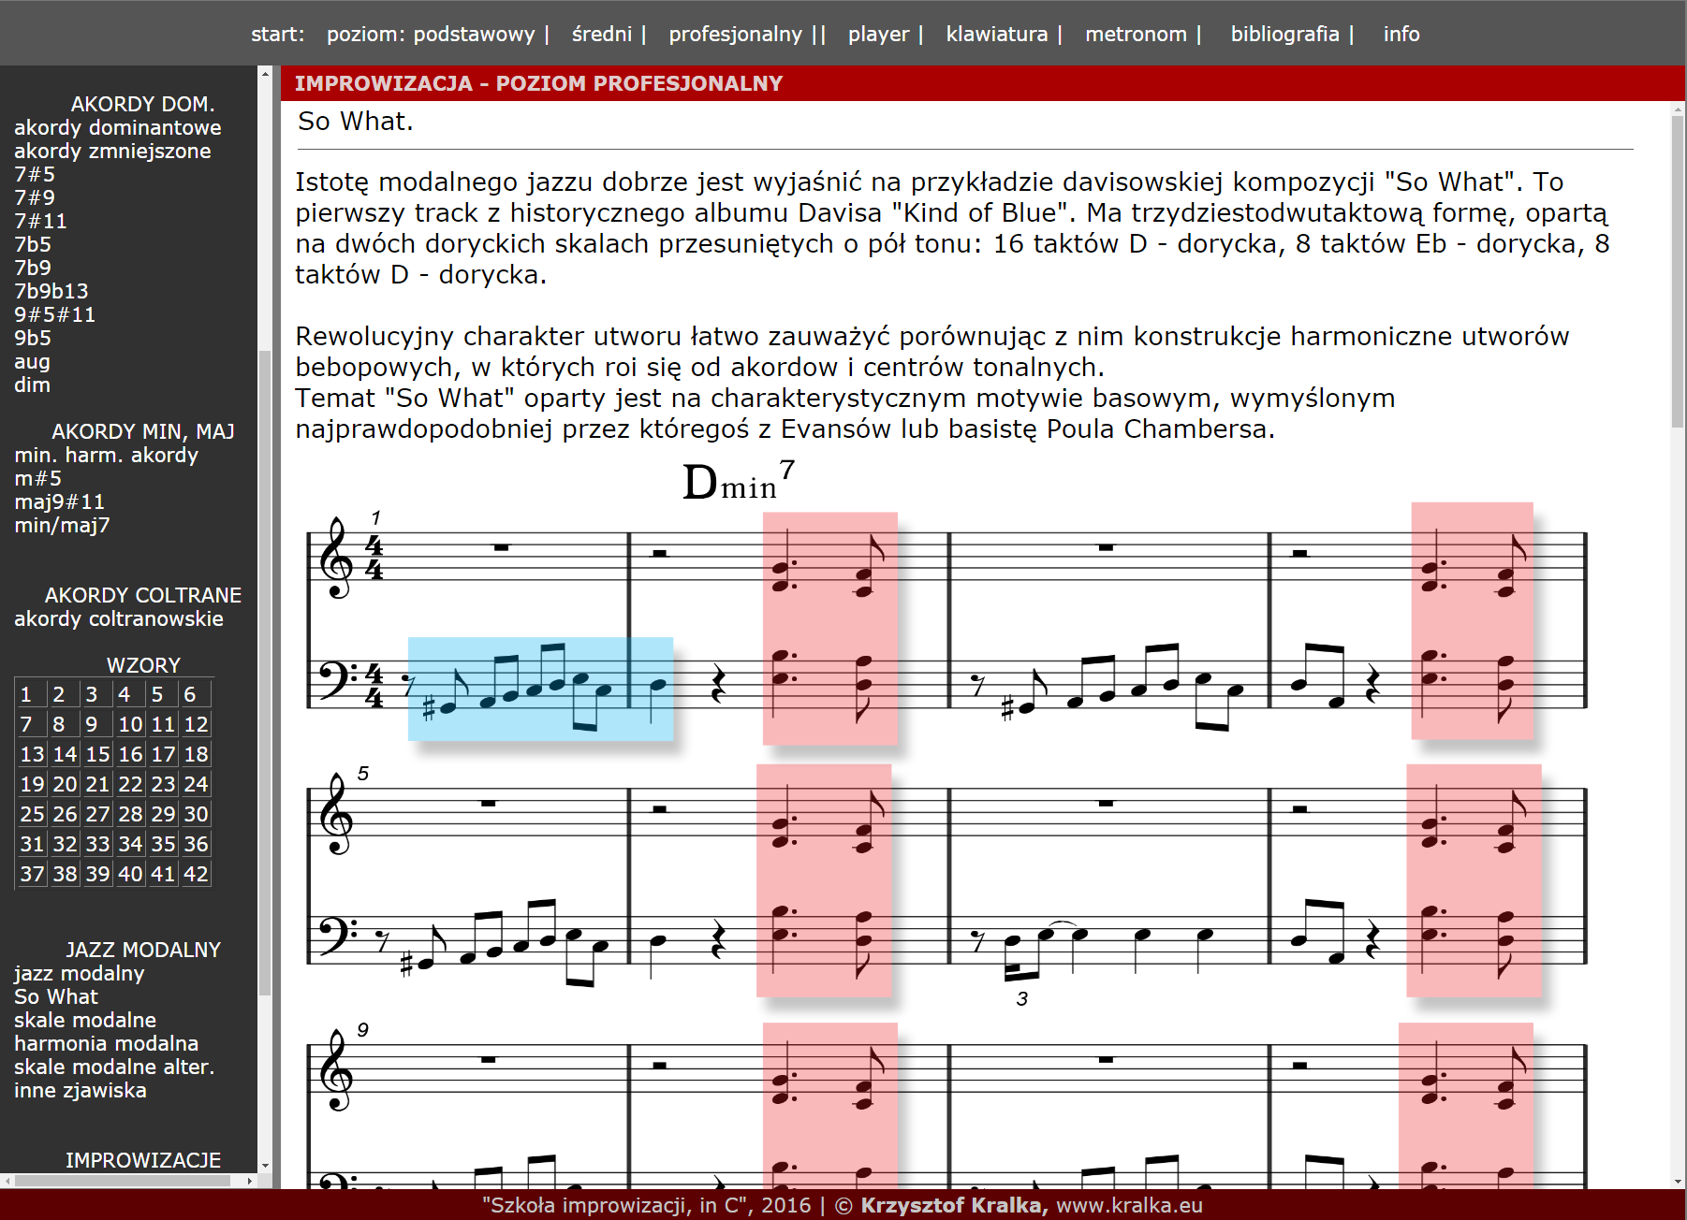
Task: Click the Dmin7 chord symbol
Action: tap(740, 482)
